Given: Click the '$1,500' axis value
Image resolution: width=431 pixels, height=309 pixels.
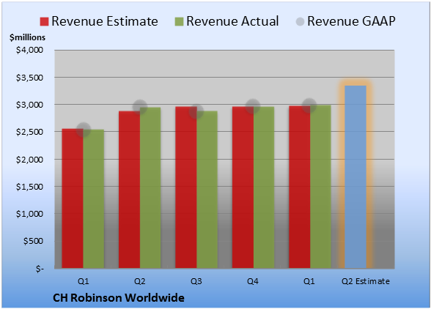Looking at the screenshot, I should 29,187.
